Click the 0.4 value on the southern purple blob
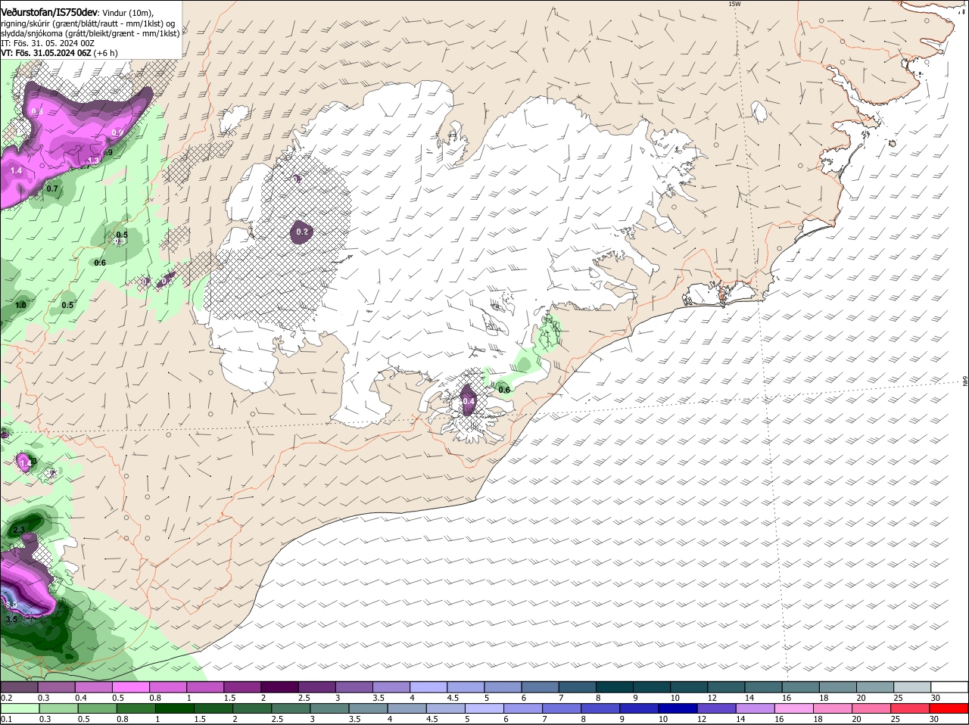Image resolution: width=969 pixels, height=725 pixels. coord(468,401)
